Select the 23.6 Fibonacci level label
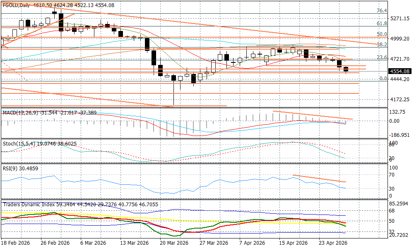 (x=381, y=57)
